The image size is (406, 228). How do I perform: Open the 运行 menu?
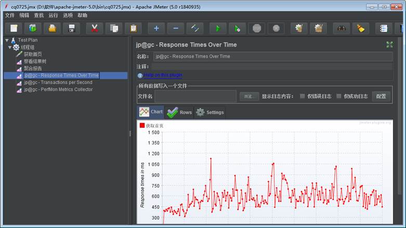tap(53, 15)
